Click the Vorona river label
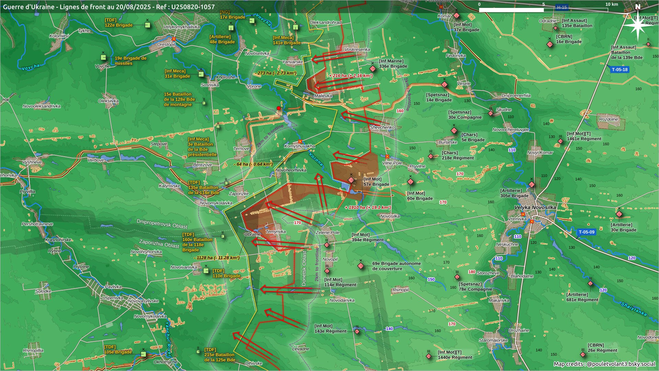Viewport: 659px width, 371px height. pyautogui.click(x=315, y=159)
